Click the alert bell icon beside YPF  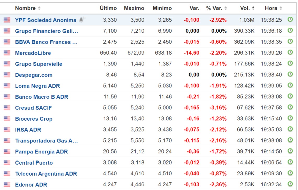pos(82,20)
